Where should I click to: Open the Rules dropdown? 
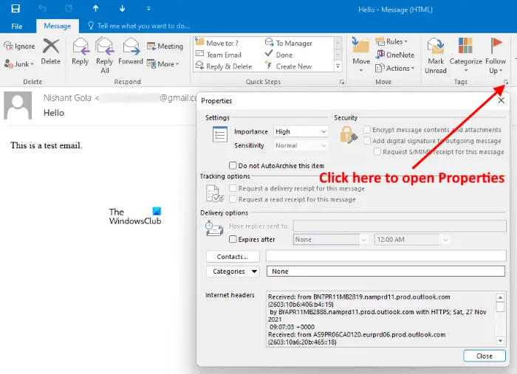391,42
